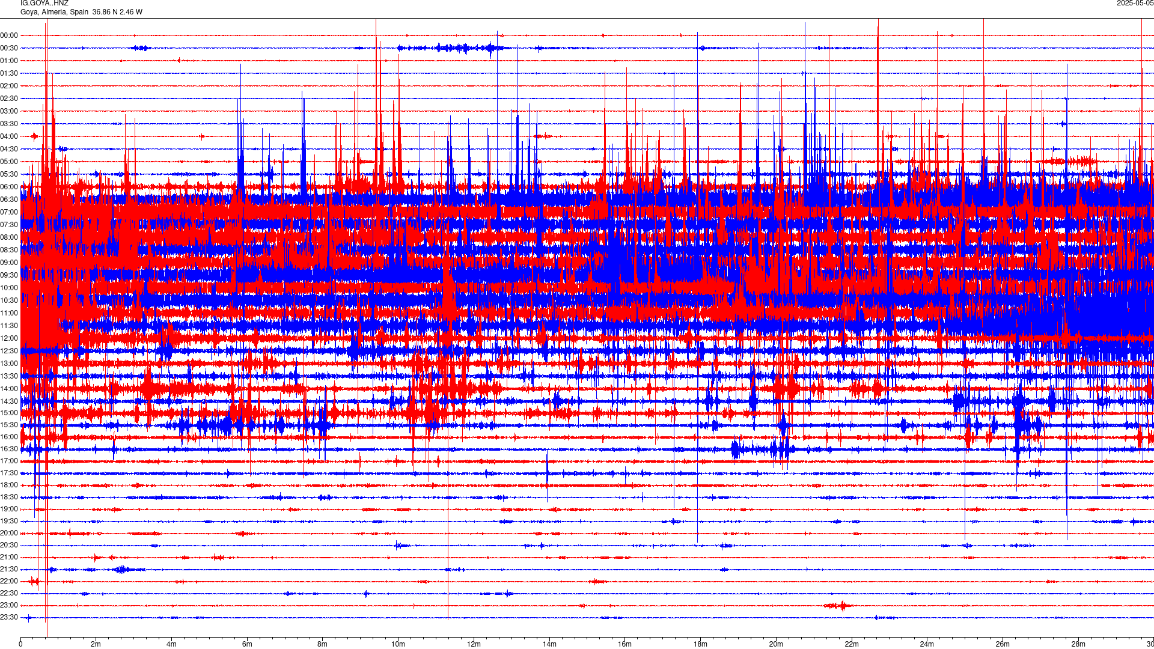The width and height of the screenshot is (1154, 649).
Task: Select the 09:30 time row label
Action: [x=9, y=275]
